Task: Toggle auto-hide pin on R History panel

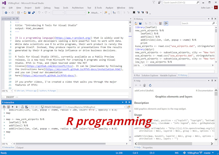Action: point(212,19)
